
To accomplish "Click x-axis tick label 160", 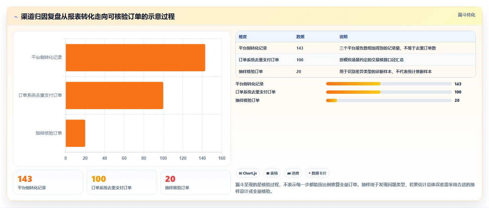I will (222, 158).
